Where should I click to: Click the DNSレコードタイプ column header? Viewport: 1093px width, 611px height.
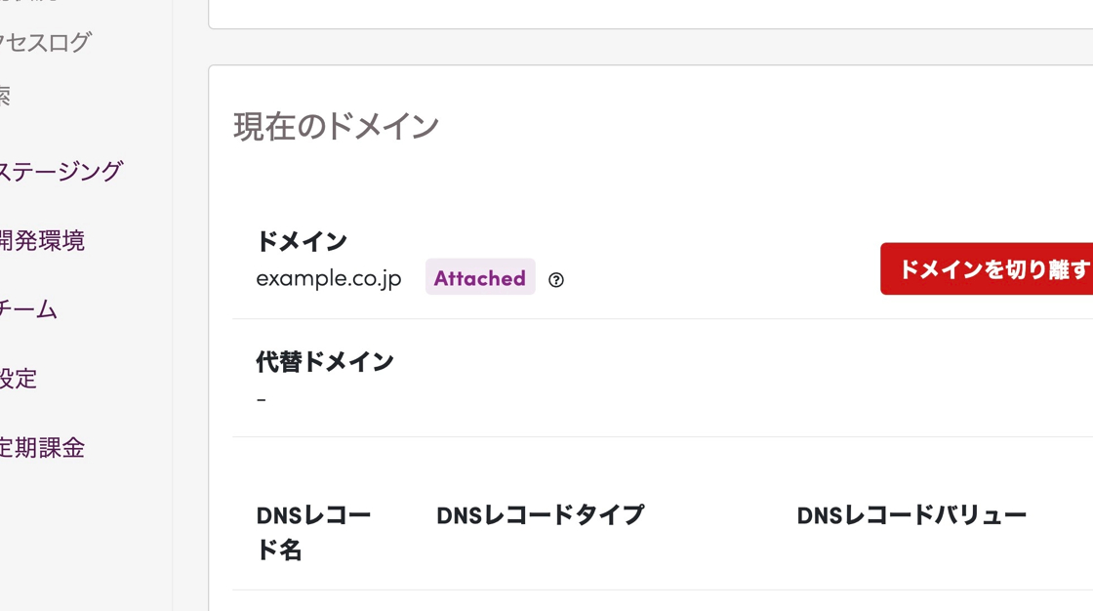[x=541, y=515]
